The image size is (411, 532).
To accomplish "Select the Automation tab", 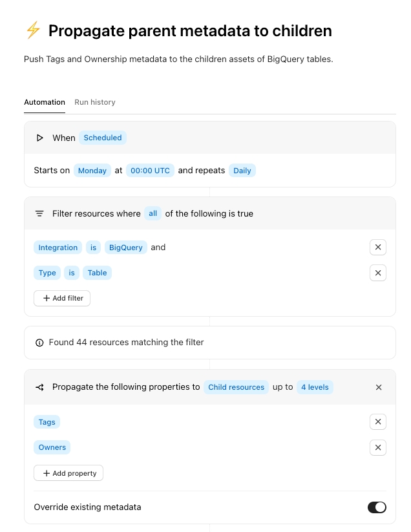I will pos(45,102).
